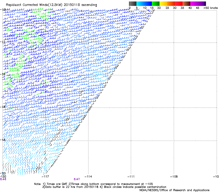Click the 'Times are GMT' note line
This screenshot has width=219, height=192.
(94, 184)
